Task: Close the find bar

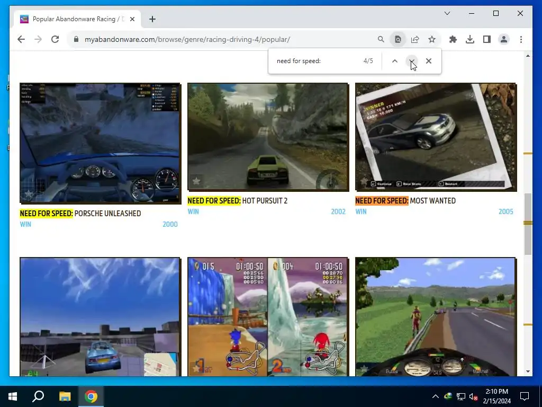Action: (429, 61)
